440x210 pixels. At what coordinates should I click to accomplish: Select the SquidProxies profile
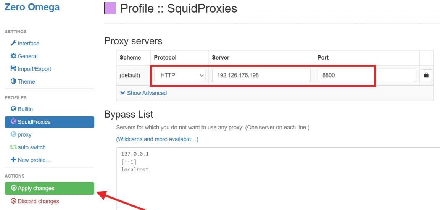49,122
